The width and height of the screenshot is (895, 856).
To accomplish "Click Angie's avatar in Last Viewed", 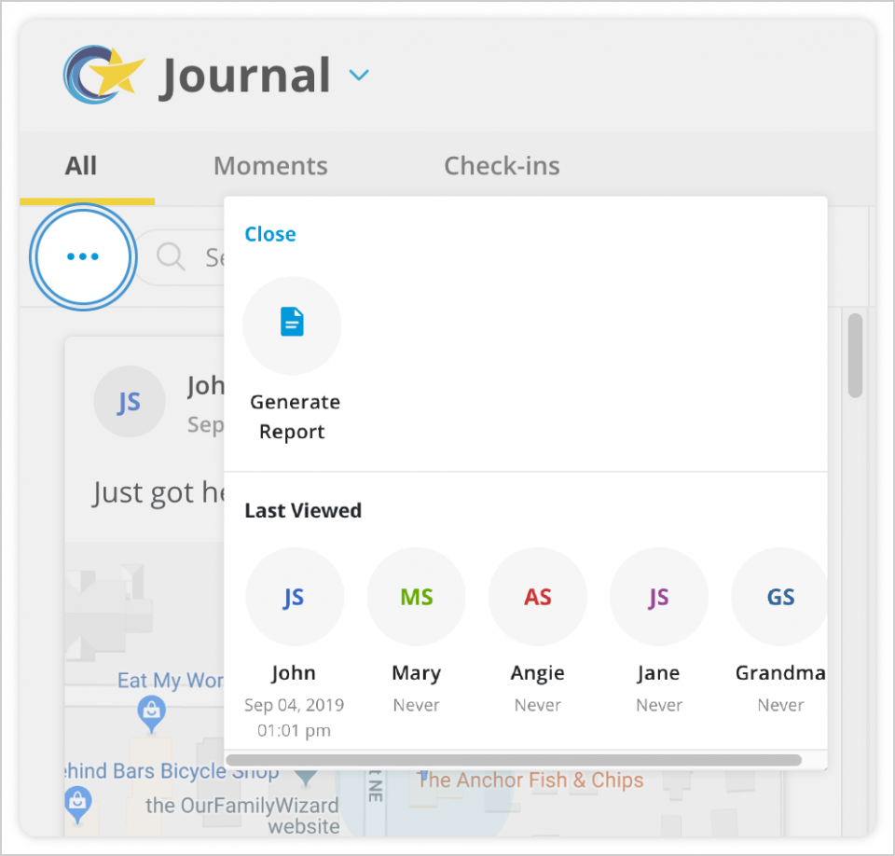I will pos(537,597).
